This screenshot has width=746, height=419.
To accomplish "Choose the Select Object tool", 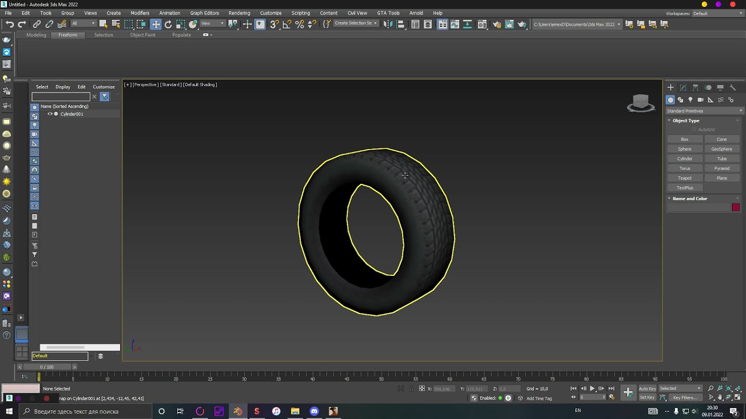I will tap(103, 24).
